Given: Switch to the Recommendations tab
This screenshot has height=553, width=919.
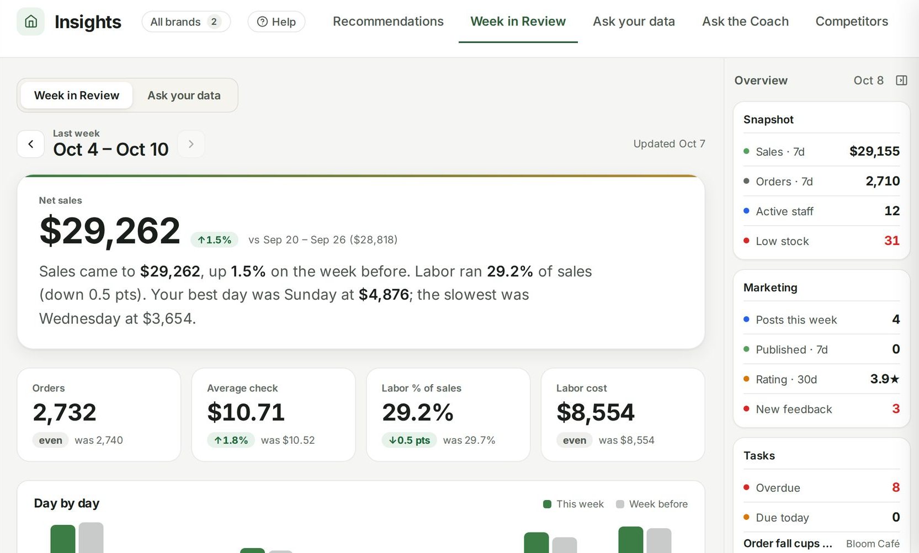Looking at the screenshot, I should [x=388, y=22].
